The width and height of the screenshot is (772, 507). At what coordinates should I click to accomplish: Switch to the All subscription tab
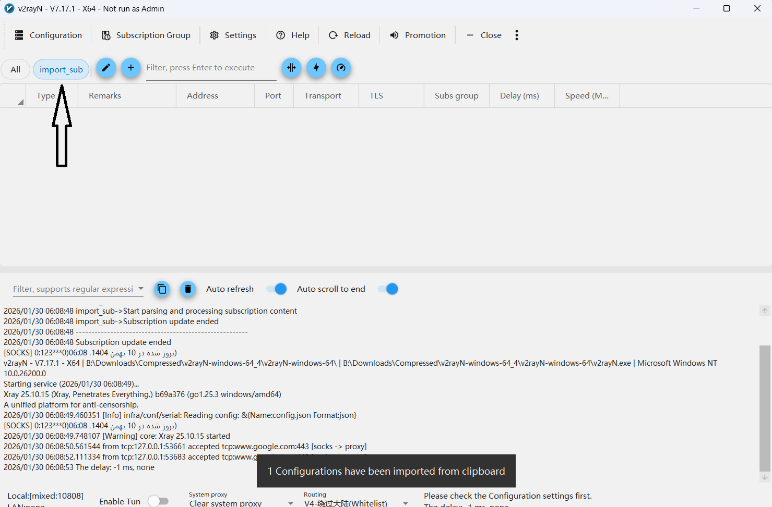pos(16,69)
